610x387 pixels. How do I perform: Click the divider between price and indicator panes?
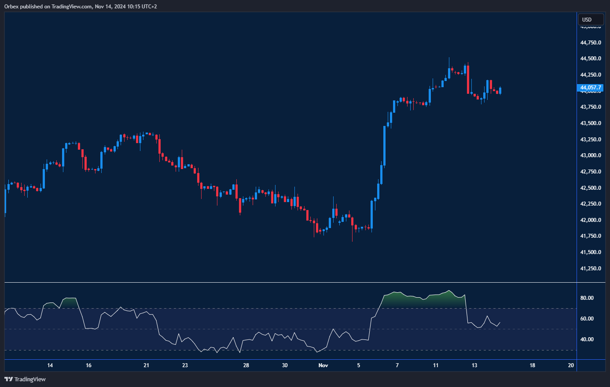point(290,282)
